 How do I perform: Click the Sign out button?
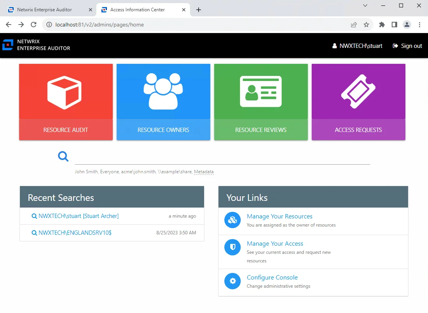407,46
